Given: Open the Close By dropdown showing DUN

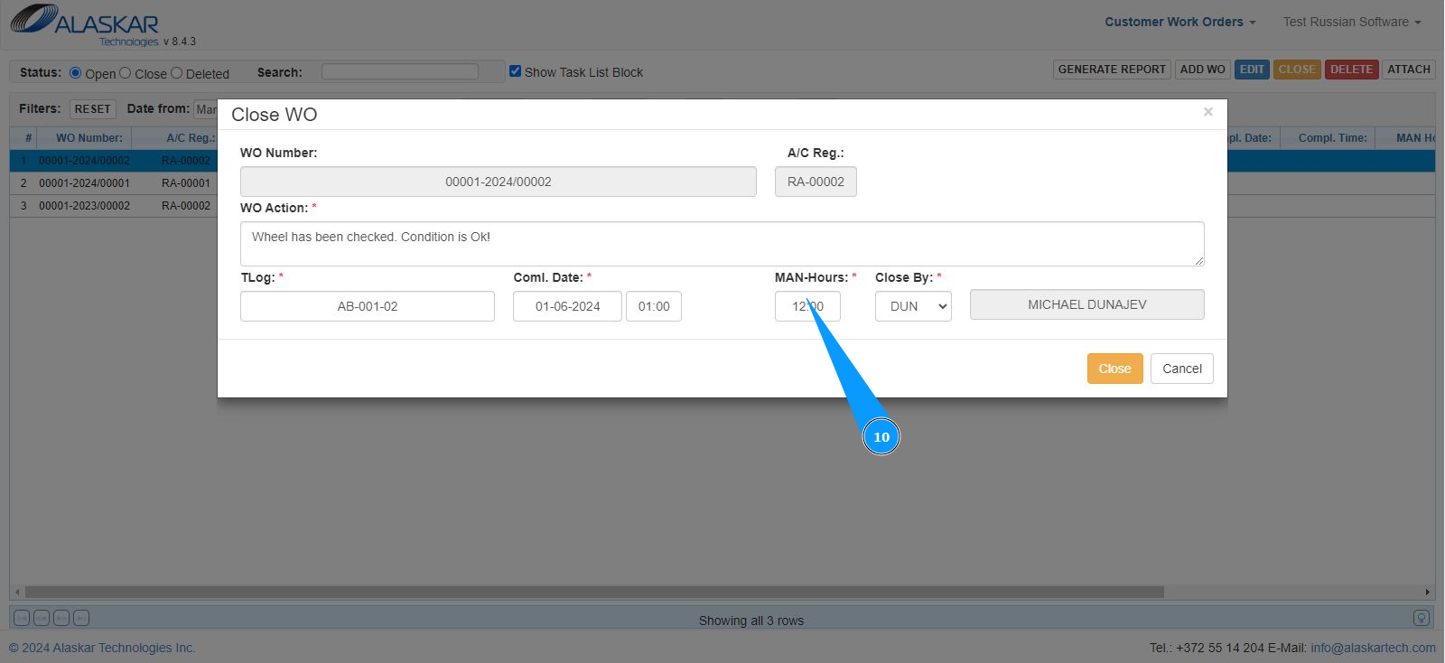Looking at the screenshot, I should (x=913, y=306).
